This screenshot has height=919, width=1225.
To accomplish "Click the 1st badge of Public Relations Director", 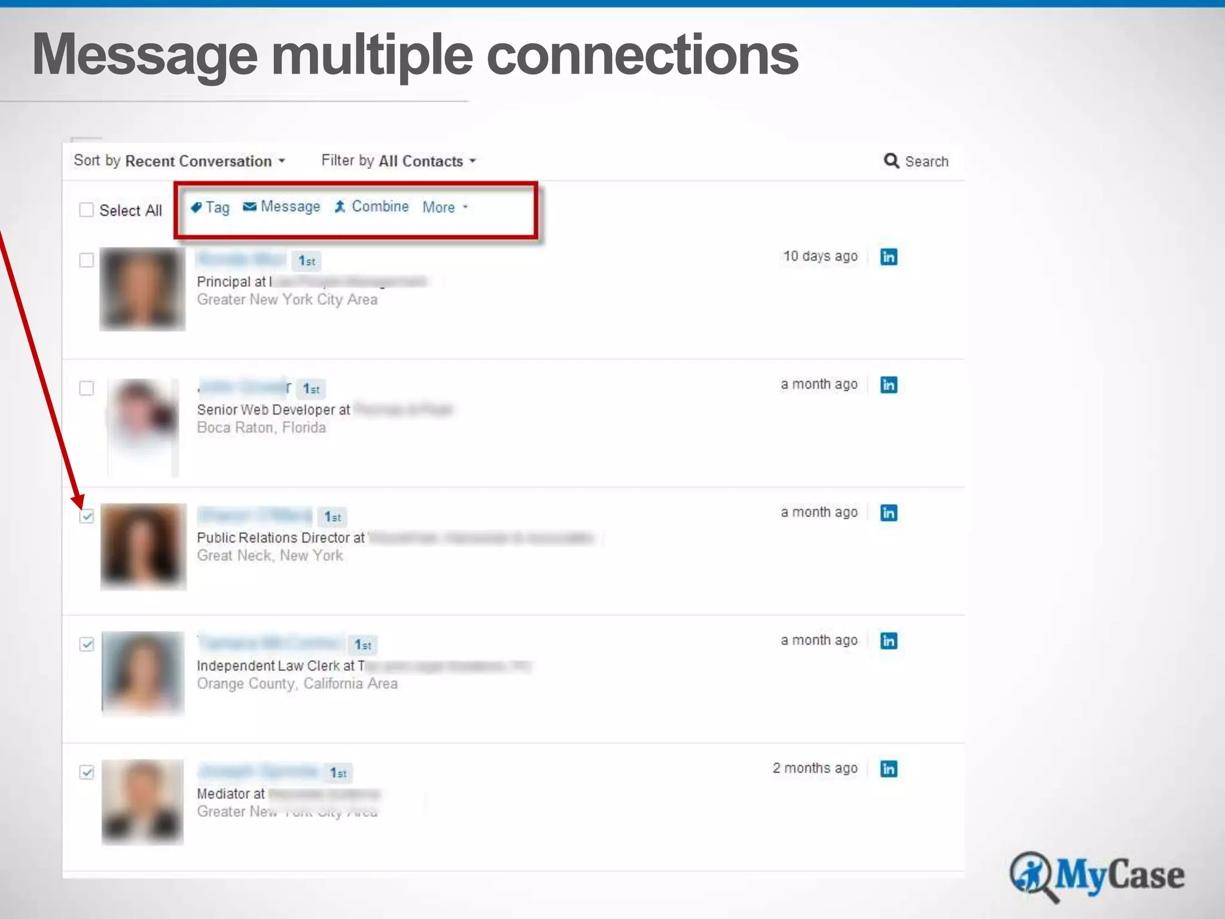I will click(x=333, y=517).
